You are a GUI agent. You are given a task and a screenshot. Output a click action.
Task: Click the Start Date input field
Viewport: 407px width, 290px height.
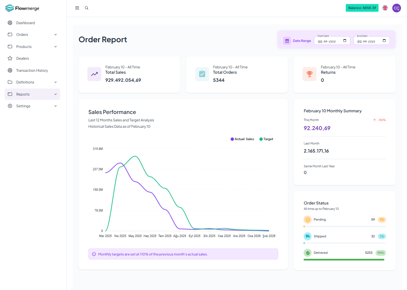coord(332,41)
